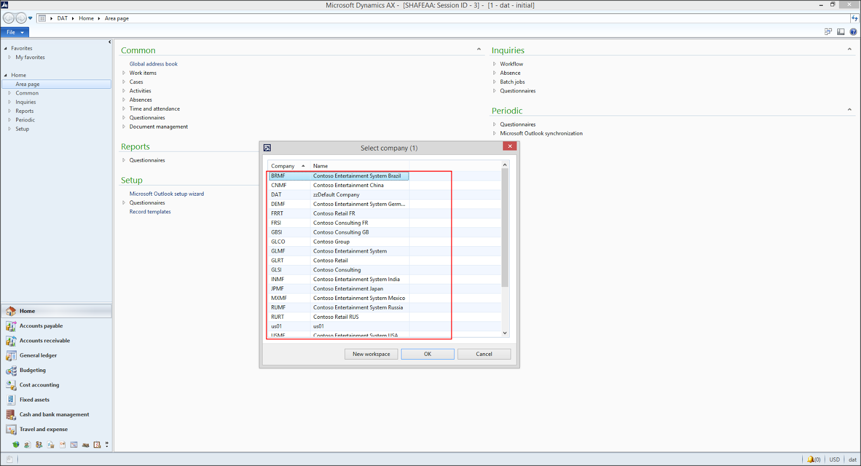Go back with the back arrow
The height and width of the screenshot is (466, 861).
tap(9, 18)
